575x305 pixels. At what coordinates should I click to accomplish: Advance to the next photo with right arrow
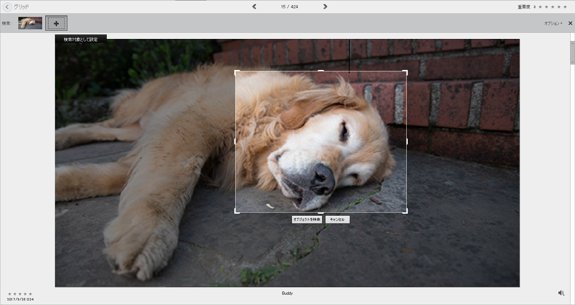[325, 7]
